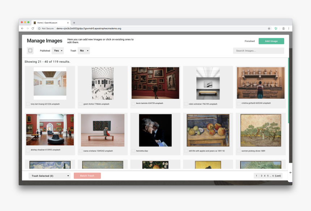Viewport: 311px width, 211px height.
Task: Check the tony lam hoang 631226 image
Action: pyautogui.click(x=28, y=104)
